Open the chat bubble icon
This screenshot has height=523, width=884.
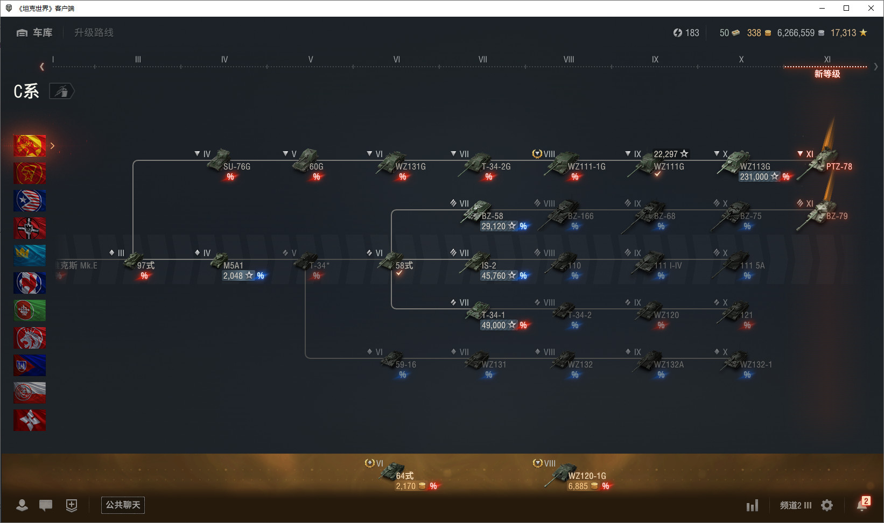coord(46,505)
